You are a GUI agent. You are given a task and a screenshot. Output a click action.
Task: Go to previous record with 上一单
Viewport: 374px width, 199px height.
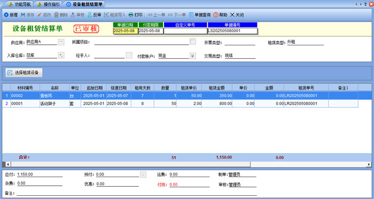pos(157,15)
